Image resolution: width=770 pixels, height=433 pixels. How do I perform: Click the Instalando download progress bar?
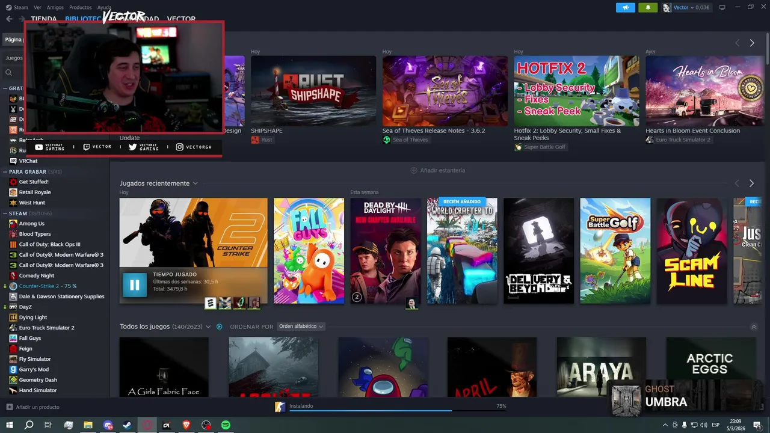pos(397,411)
